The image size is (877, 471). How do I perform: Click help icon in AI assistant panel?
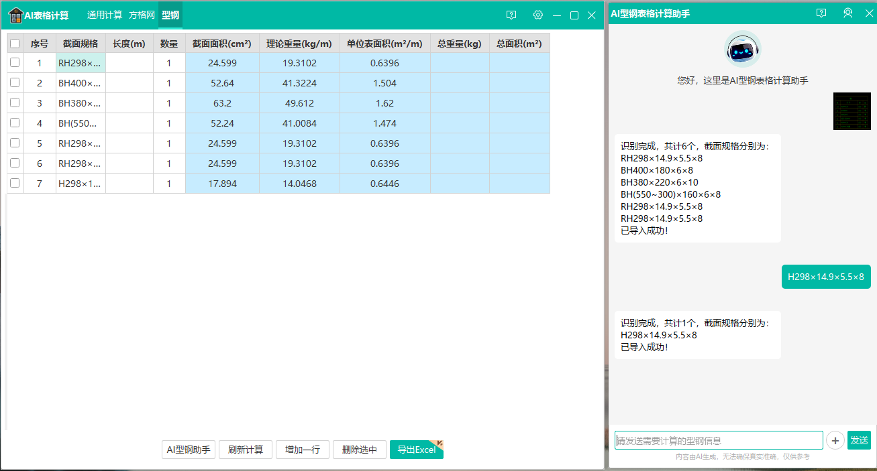click(821, 13)
